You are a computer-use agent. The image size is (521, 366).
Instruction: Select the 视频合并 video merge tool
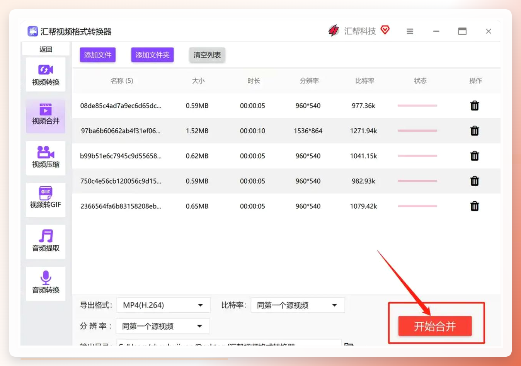(46, 116)
